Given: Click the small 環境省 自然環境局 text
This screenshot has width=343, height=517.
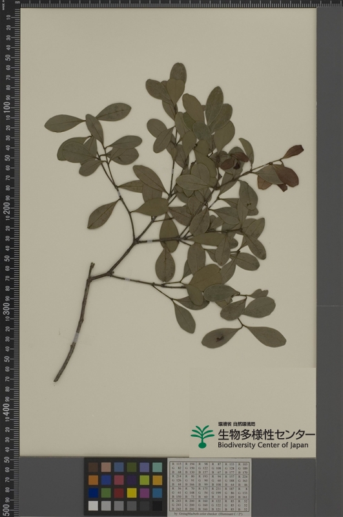Looking at the screenshot, I should [x=236, y=425].
